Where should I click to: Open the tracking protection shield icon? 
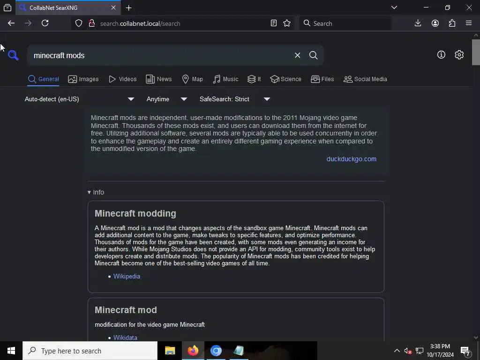tap(79, 23)
